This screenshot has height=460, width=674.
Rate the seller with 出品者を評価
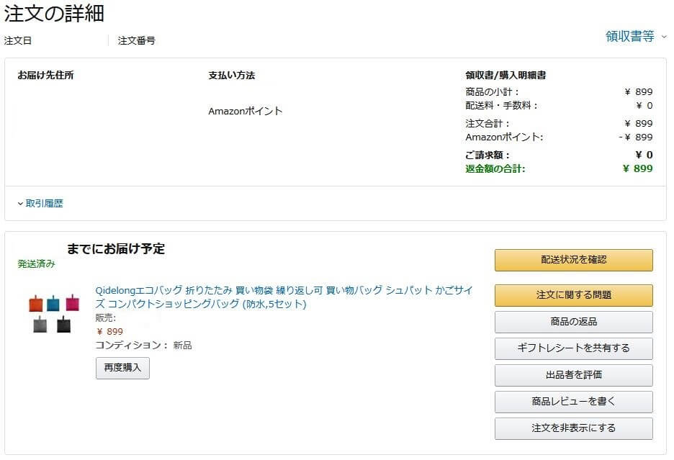point(572,375)
